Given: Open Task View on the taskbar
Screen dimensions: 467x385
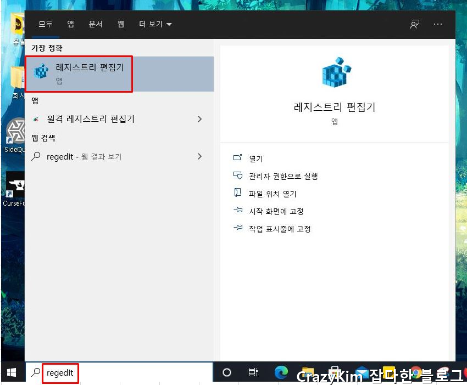Looking at the screenshot, I should tap(253, 372).
